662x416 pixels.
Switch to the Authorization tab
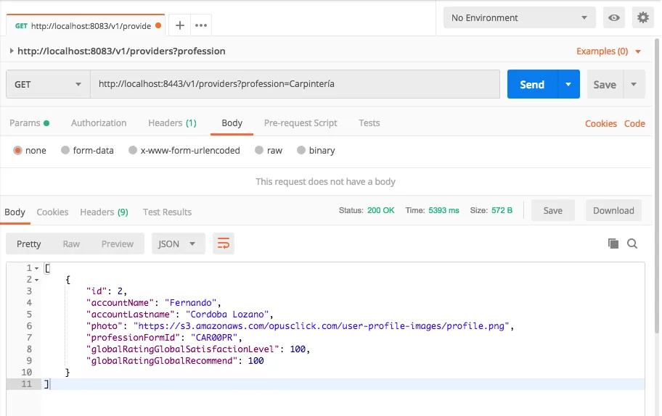(x=99, y=123)
